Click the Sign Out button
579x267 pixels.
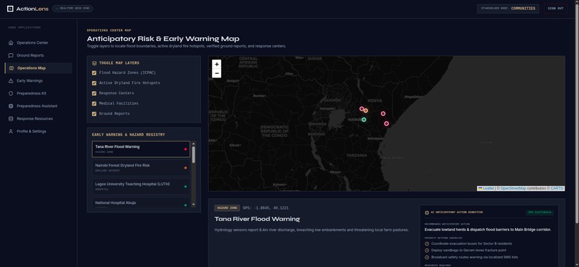555,9
